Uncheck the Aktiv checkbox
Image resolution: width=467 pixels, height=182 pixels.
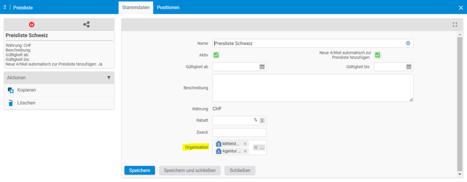(x=216, y=55)
